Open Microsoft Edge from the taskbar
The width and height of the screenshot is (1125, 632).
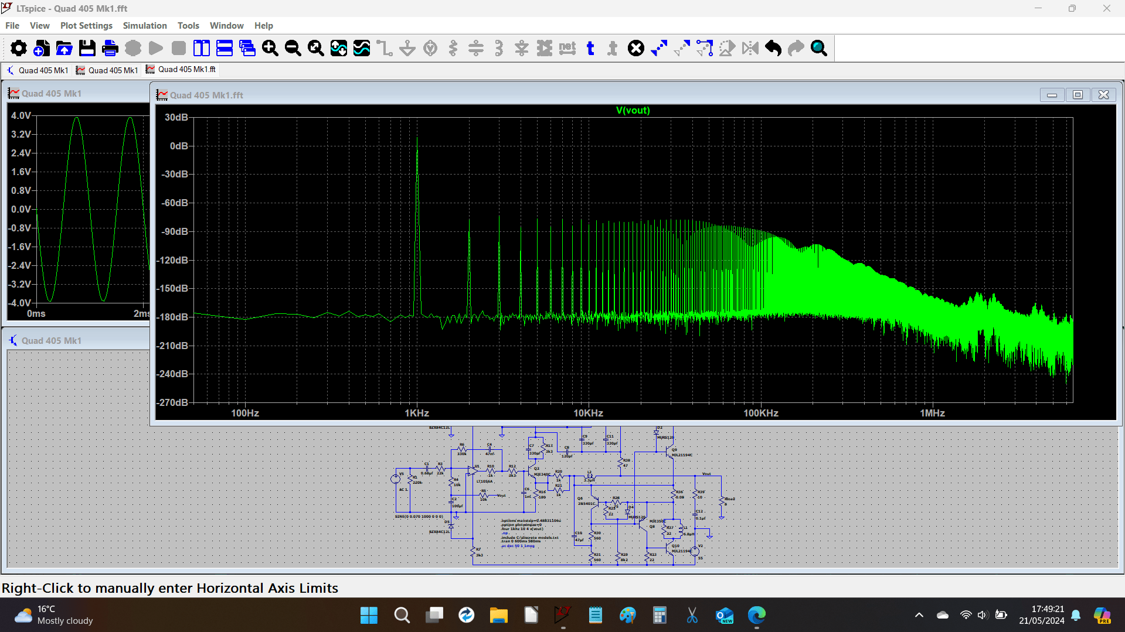click(757, 615)
